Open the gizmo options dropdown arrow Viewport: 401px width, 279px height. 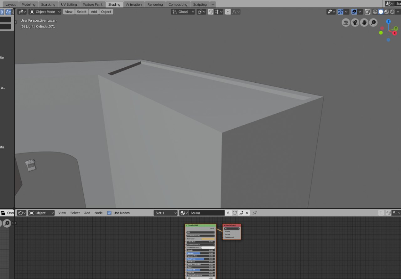[346, 12]
